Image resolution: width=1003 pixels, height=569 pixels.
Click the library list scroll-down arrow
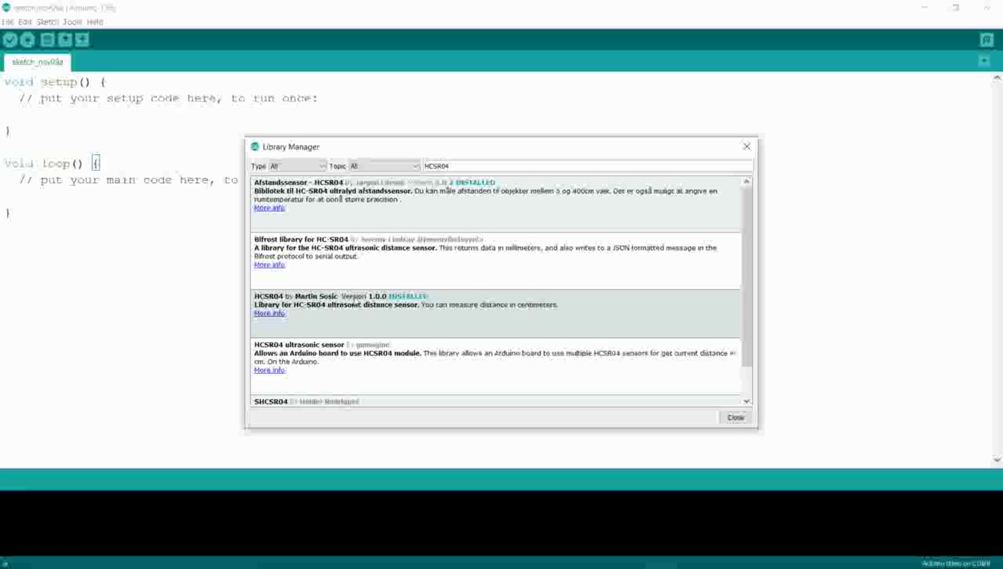tap(747, 401)
